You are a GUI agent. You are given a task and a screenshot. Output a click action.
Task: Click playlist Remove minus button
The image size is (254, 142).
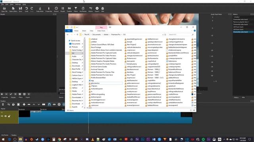tap(6, 94)
